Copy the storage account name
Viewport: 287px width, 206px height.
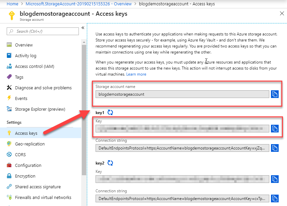(x=275, y=94)
